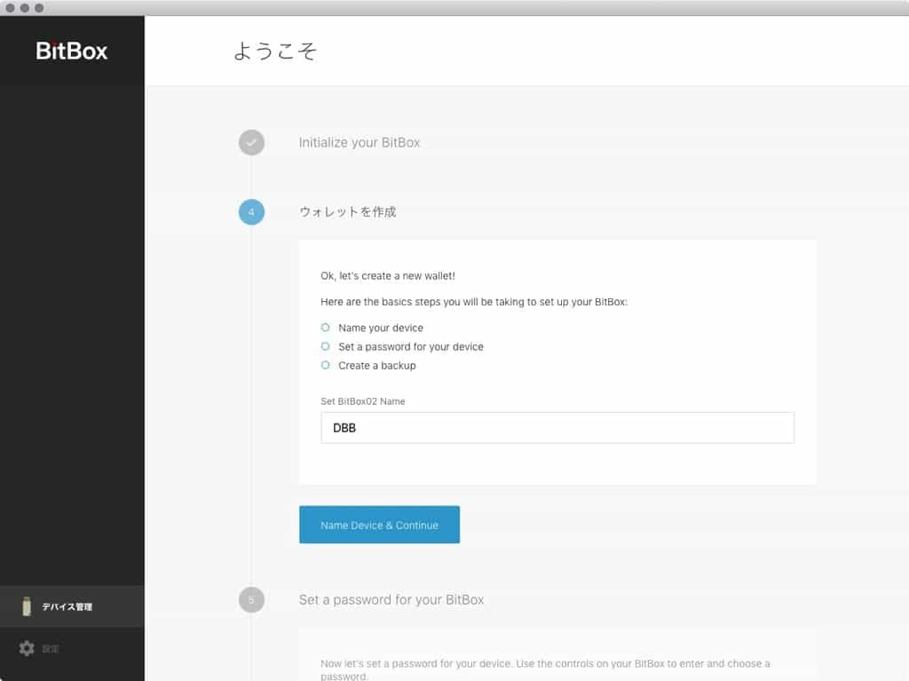Open settings via the gear icon
The image size is (909, 681).
[x=27, y=648]
